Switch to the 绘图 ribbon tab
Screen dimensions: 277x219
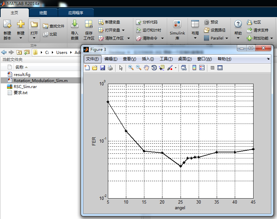point(43,13)
